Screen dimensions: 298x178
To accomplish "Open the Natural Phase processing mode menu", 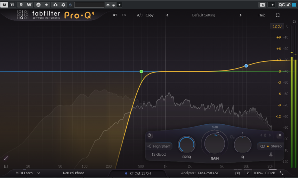I will [73, 173].
